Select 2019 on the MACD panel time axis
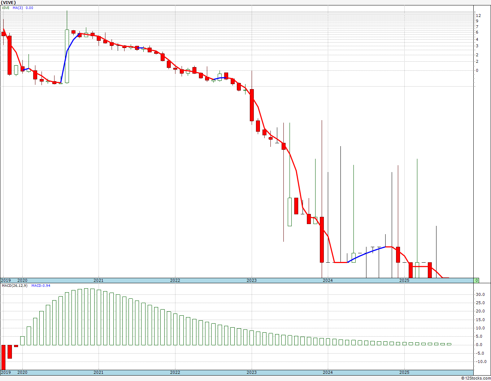 5,372
